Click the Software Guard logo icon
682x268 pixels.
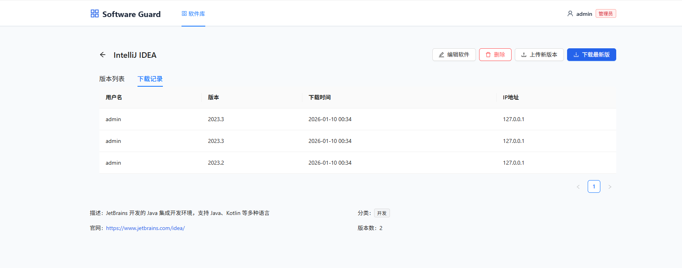click(x=95, y=13)
